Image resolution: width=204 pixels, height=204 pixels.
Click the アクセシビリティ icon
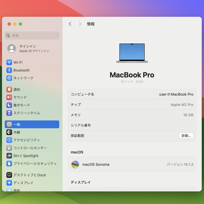(x=9, y=140)
